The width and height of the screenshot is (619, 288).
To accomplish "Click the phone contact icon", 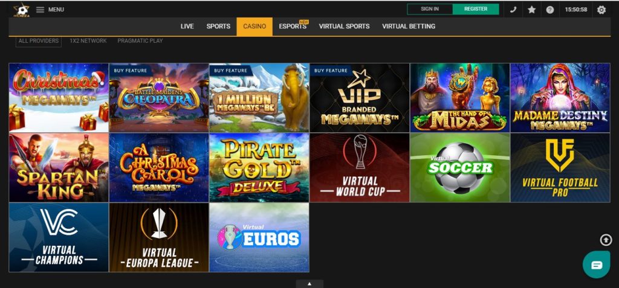I will (x=513, y=10).
